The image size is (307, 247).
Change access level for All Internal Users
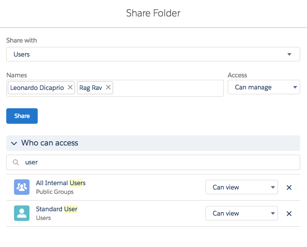(242, 187)
